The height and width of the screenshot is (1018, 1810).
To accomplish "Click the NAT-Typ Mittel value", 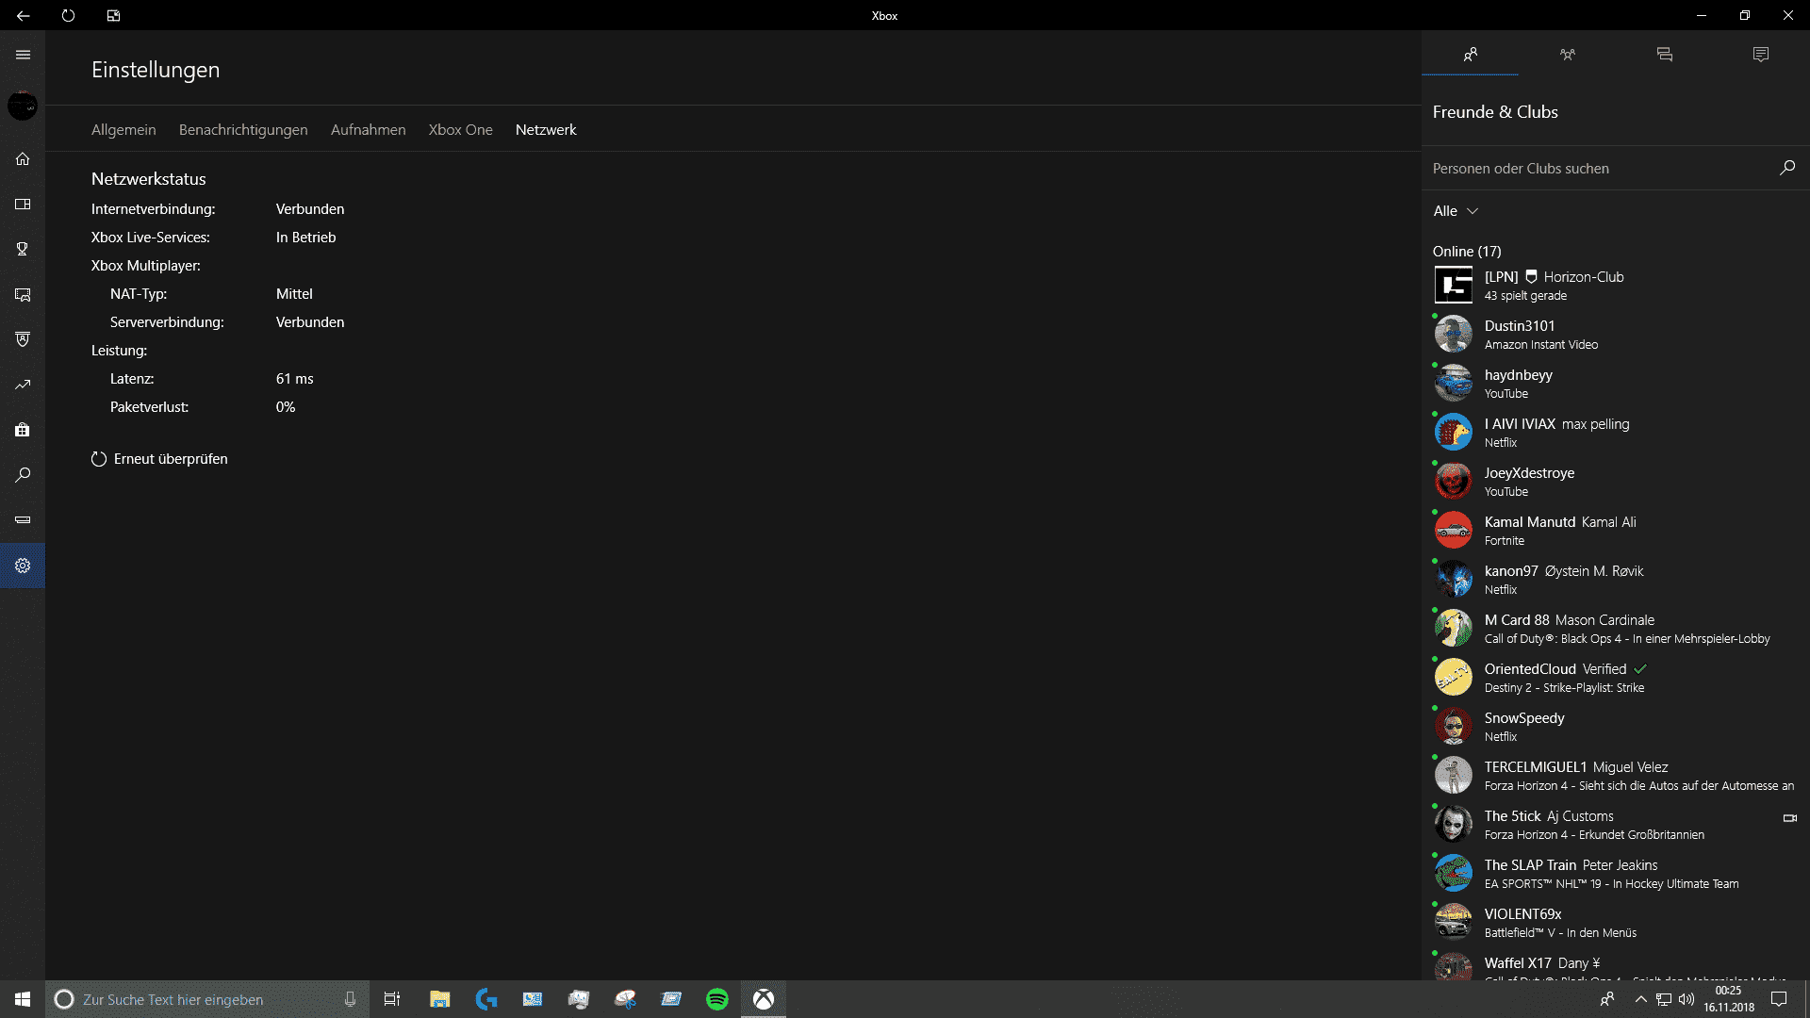I will (294, 294).
